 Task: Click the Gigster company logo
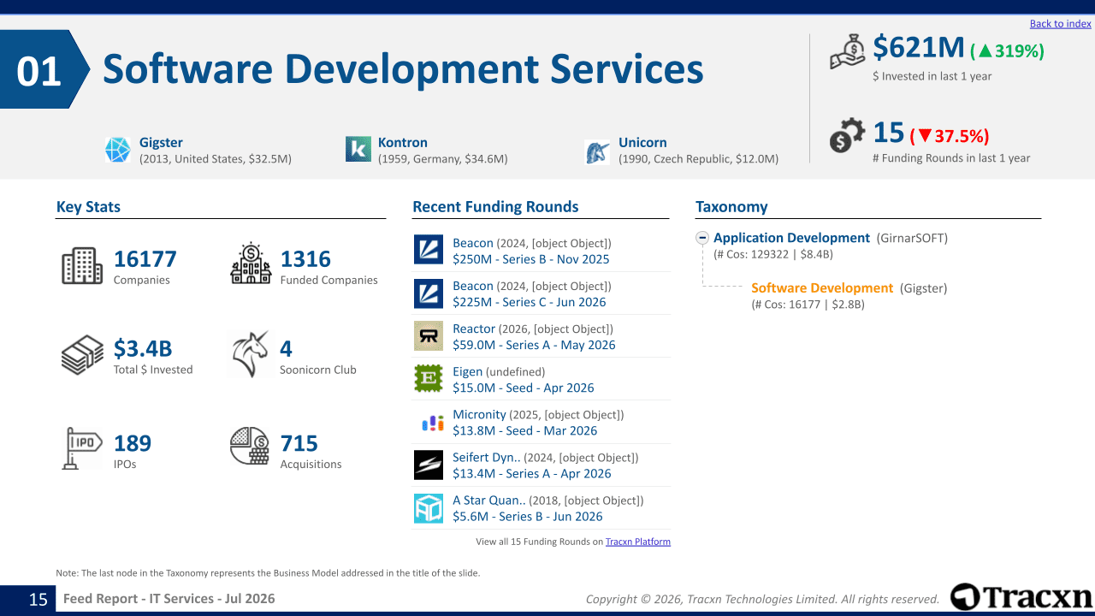(x=117, y=150)
